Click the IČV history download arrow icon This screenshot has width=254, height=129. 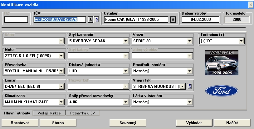[x=90, y=20]
